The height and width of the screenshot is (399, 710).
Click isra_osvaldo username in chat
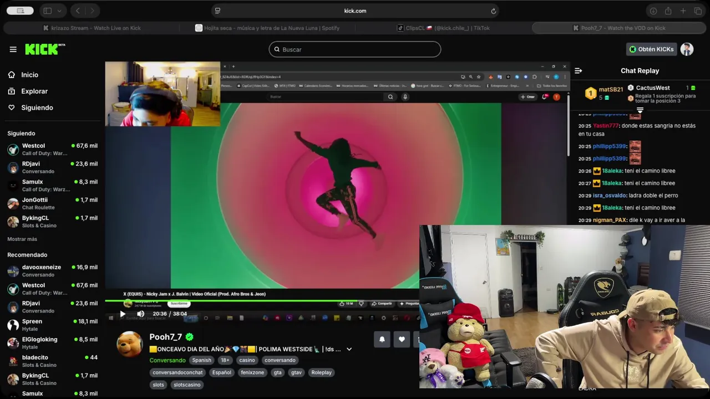(610, 196)
